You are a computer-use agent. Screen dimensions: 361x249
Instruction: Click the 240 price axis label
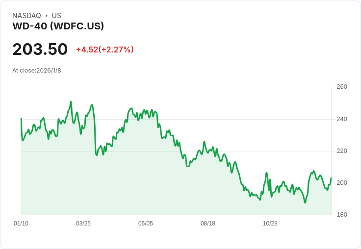coord(342,119)
